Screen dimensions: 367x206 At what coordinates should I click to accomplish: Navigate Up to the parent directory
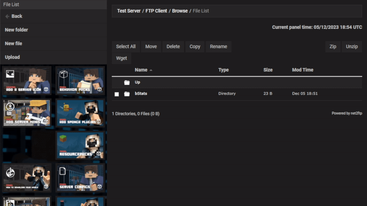[137, 82]
